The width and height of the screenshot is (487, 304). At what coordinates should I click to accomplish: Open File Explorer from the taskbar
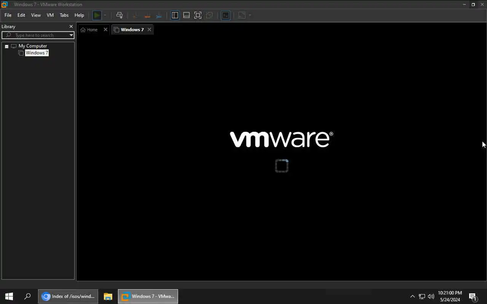[108, 296]
